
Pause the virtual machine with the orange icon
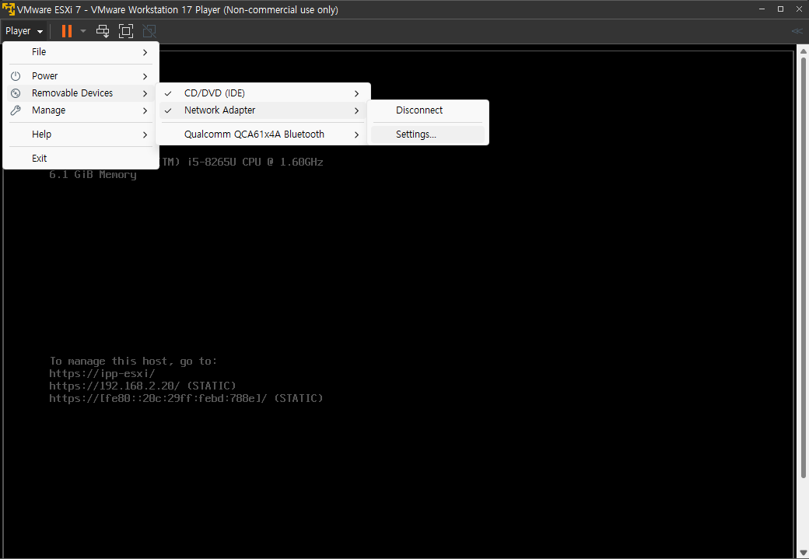point(67,31)
